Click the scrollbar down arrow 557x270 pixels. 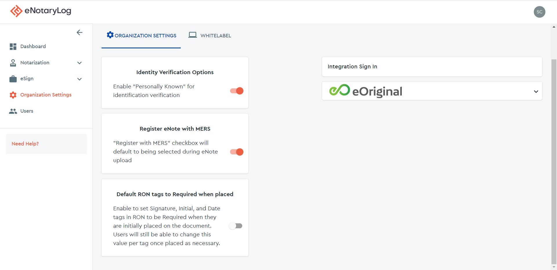coord(554,267)
